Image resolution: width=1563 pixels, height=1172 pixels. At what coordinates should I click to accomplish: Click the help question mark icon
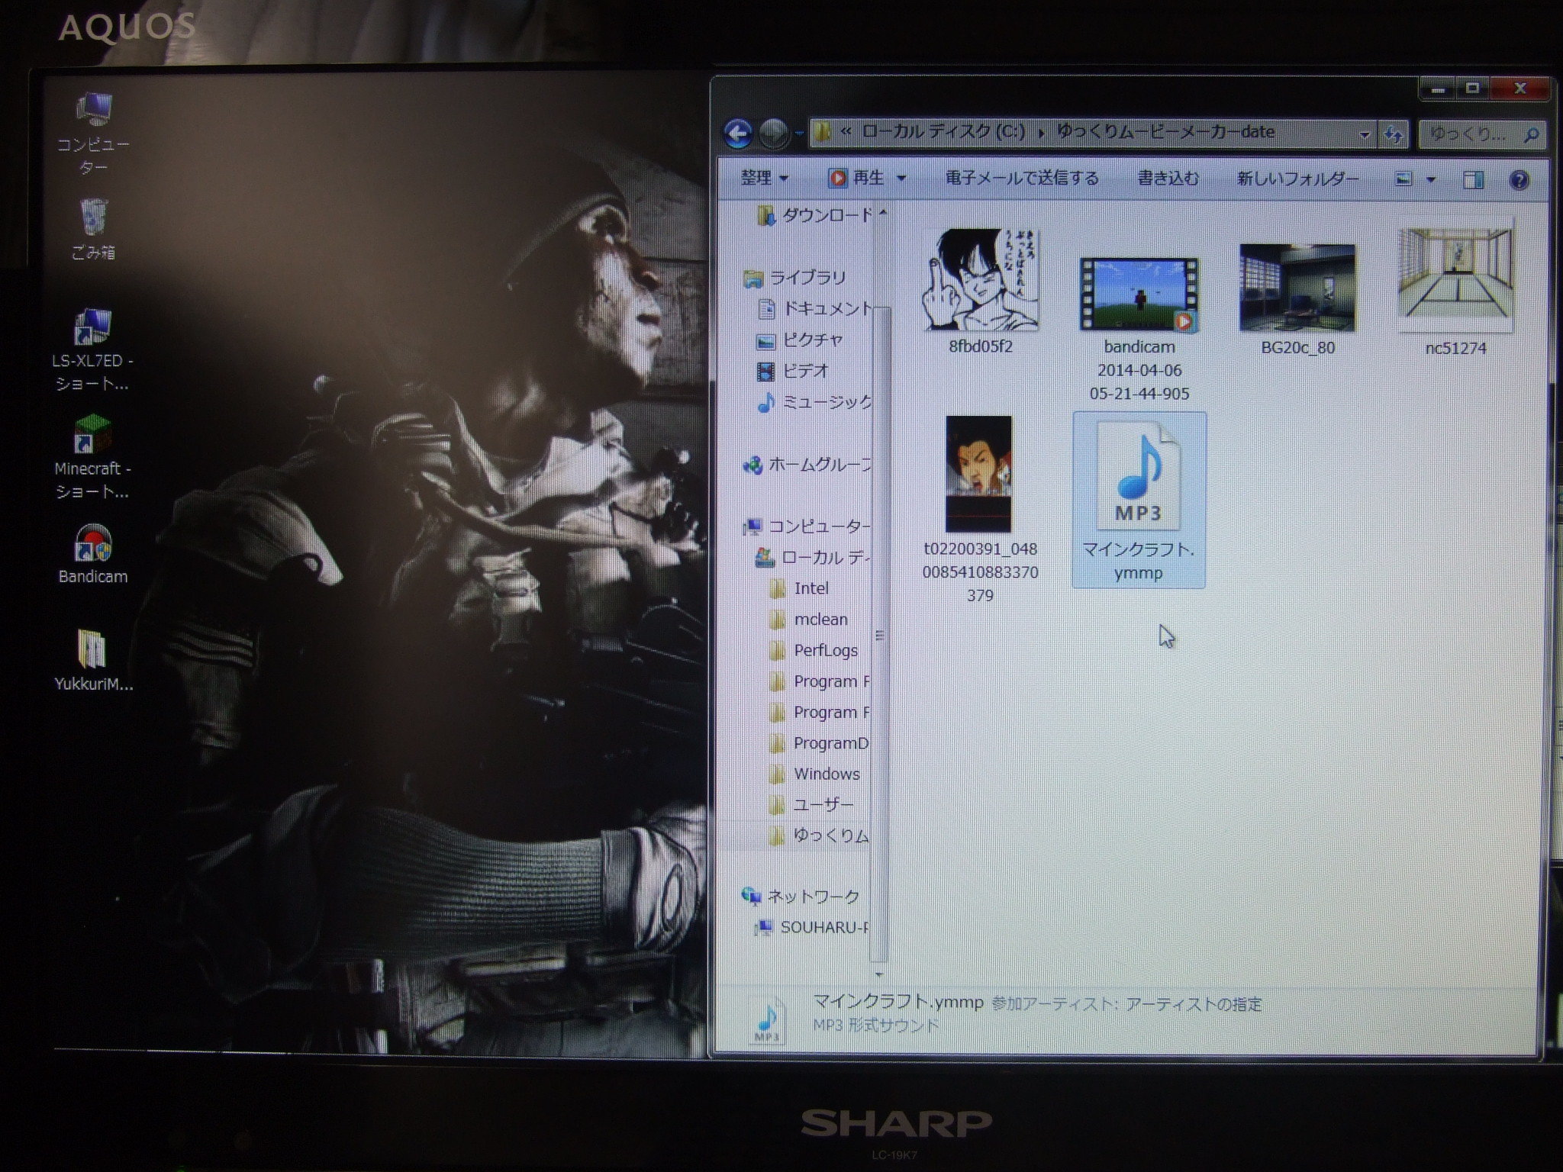pos(1519,180)
